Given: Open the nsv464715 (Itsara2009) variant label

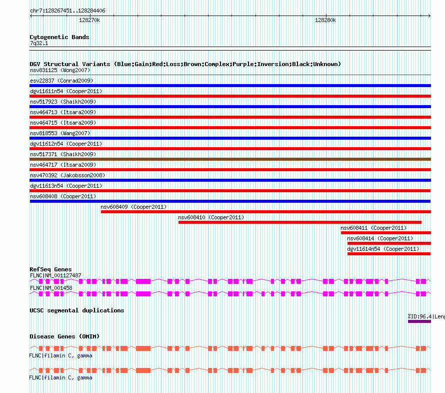Looking at the screenshot, I should 63,123.
